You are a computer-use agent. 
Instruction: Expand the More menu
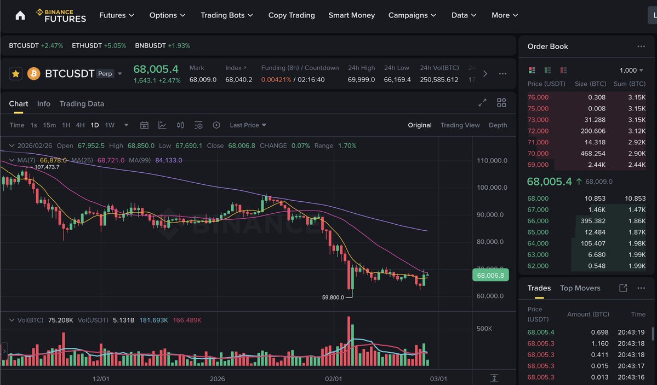coord(505,15)
